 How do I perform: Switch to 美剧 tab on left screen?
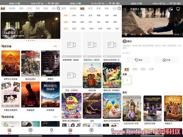[x=38, y=8]
